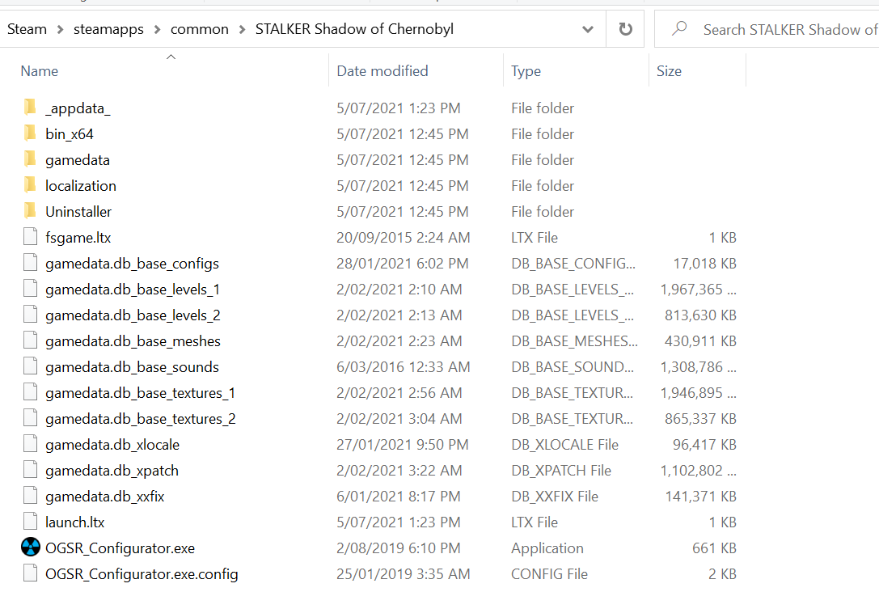879x592 pixels.
Task: Select the gamedata.db_base_meshes file name
Action: coord(133,340)
